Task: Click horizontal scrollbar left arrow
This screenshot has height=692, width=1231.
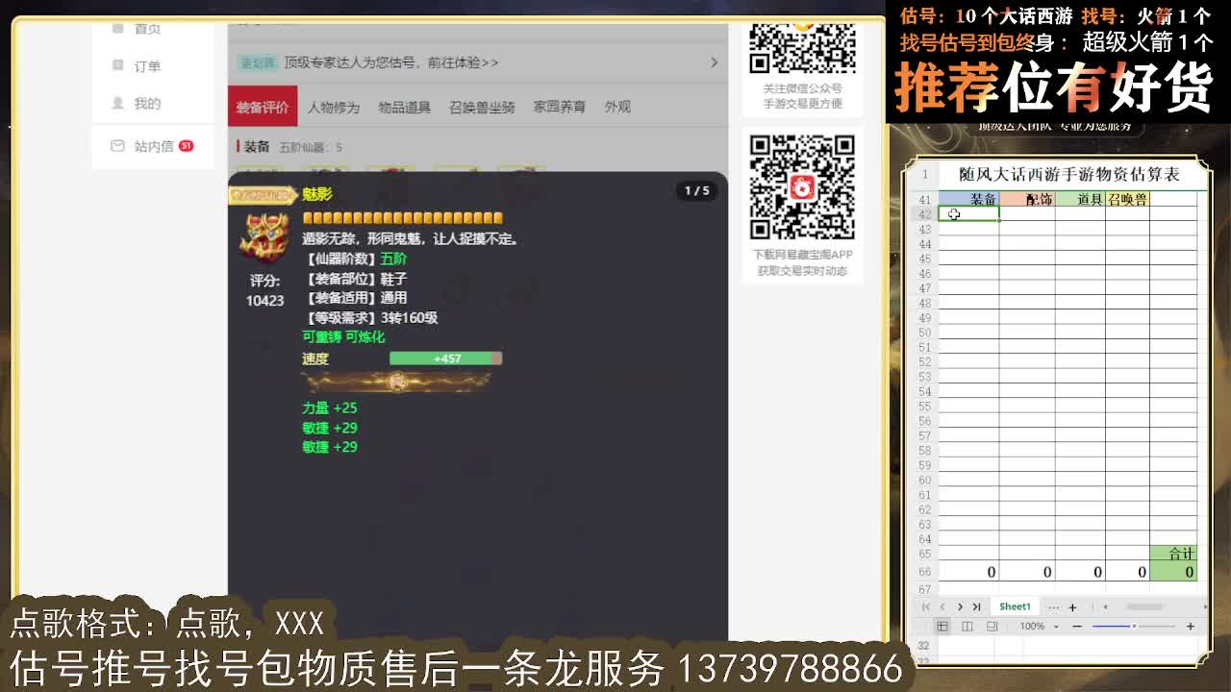Action: click(x=1105, y=606)
